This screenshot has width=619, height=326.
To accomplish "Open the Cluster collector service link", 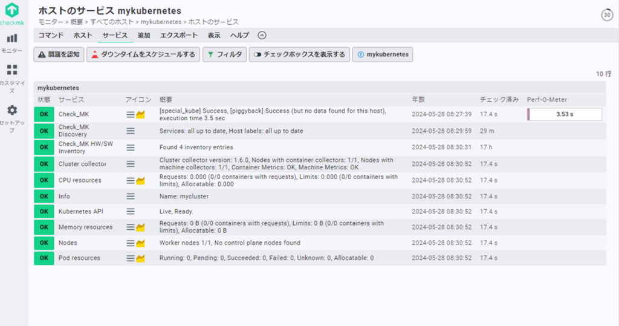I will tap(82, 164).
